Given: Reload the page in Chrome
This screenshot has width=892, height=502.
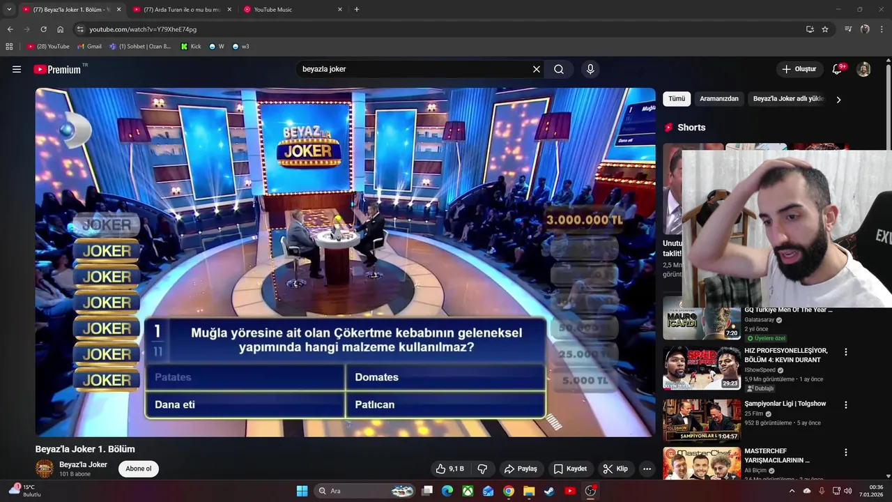Looking at the screenshot, I should (x=43, y=29).
